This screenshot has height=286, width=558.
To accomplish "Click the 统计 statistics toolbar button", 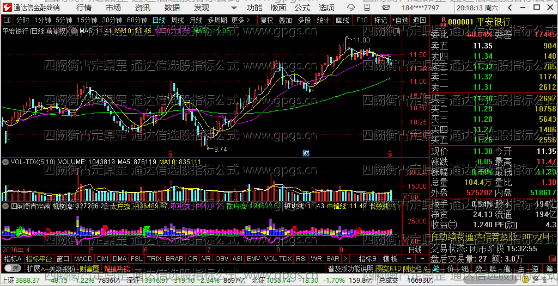I will coord(323,20).
